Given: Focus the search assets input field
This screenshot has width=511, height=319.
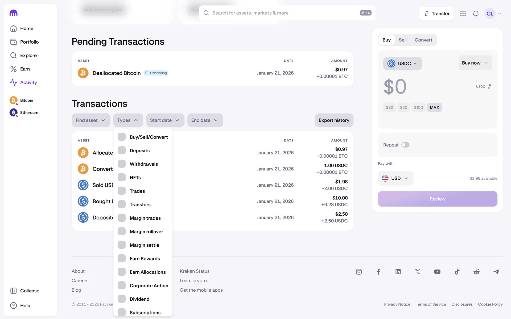Looking at the screenshot, I should click(282, 13).
